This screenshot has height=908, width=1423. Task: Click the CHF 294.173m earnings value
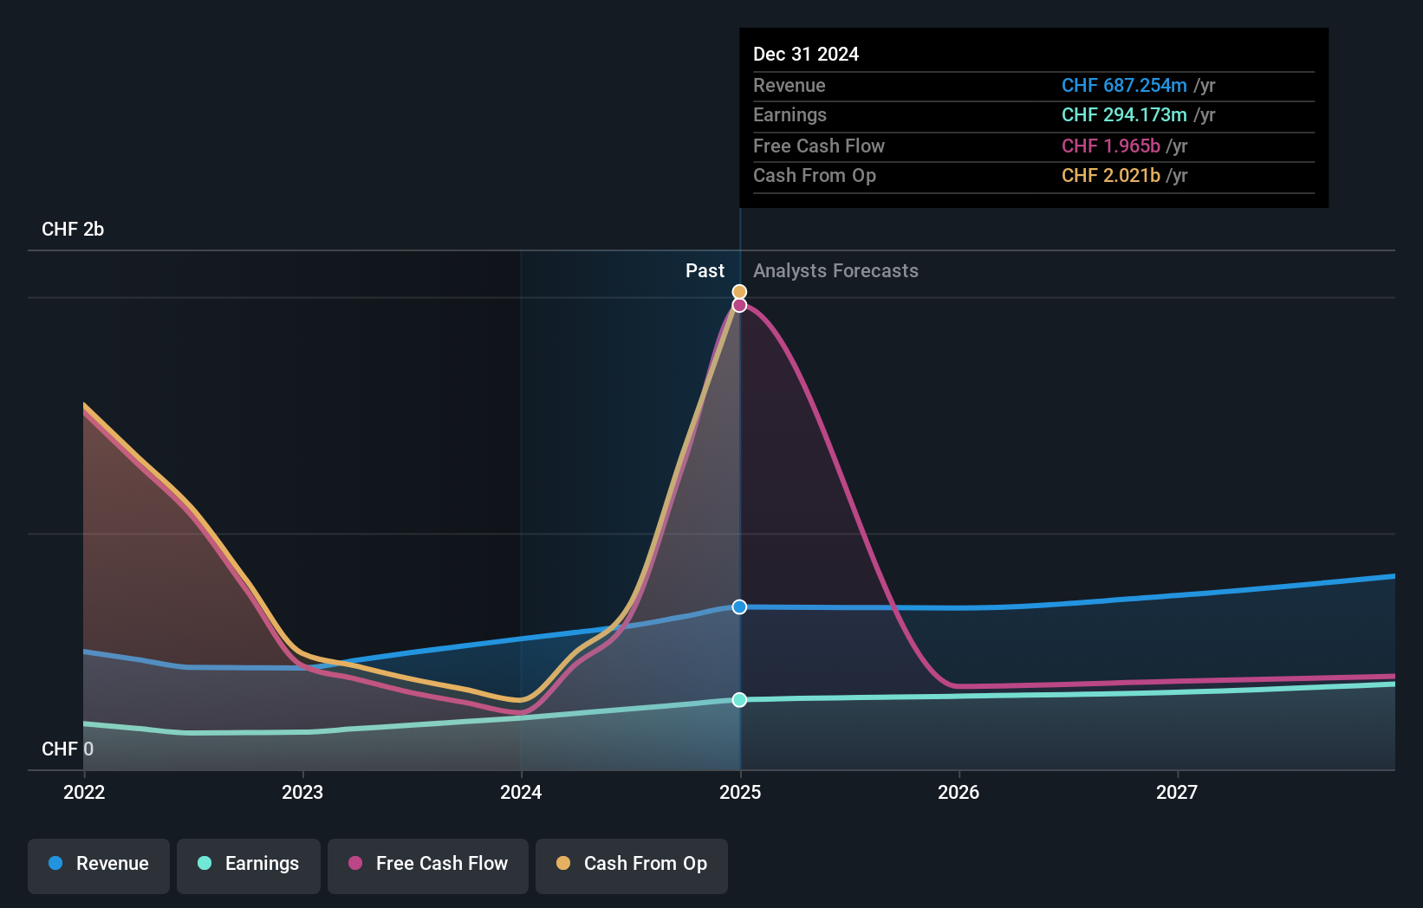[1124, 114]
